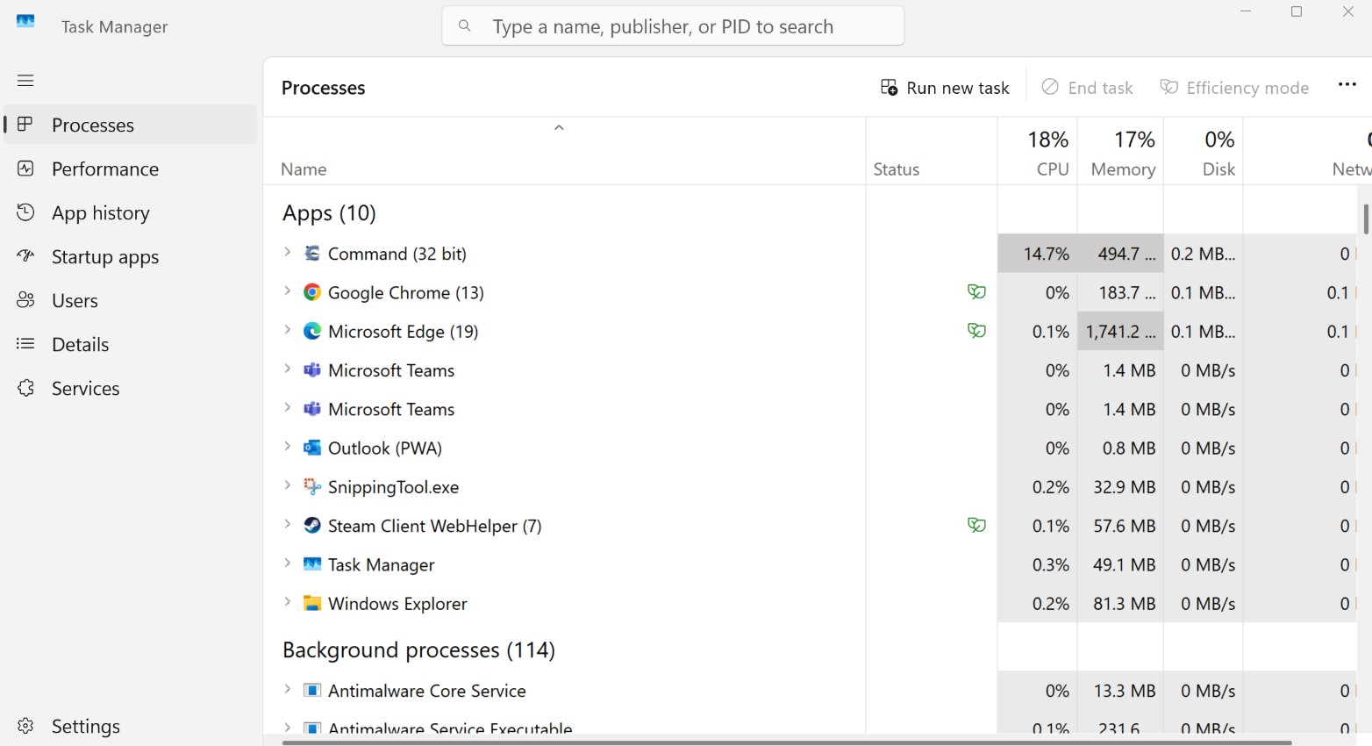
Task: Click the Processes sidebar icon
Action: [x=25, y=125]
